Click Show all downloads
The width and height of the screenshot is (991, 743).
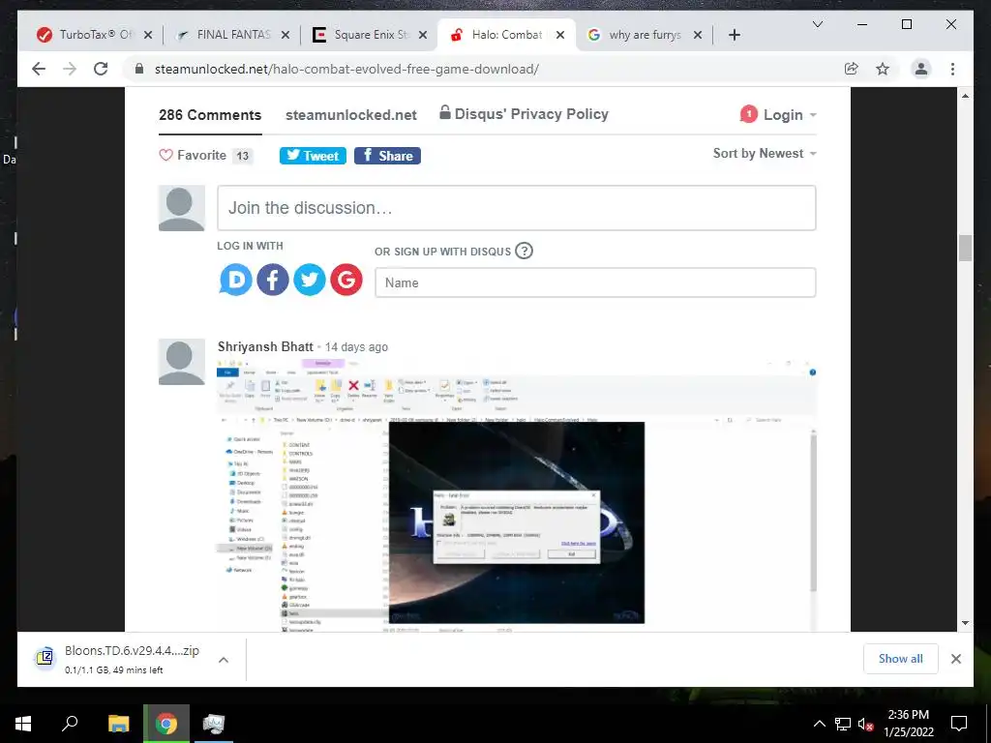(x=901, y=658)
